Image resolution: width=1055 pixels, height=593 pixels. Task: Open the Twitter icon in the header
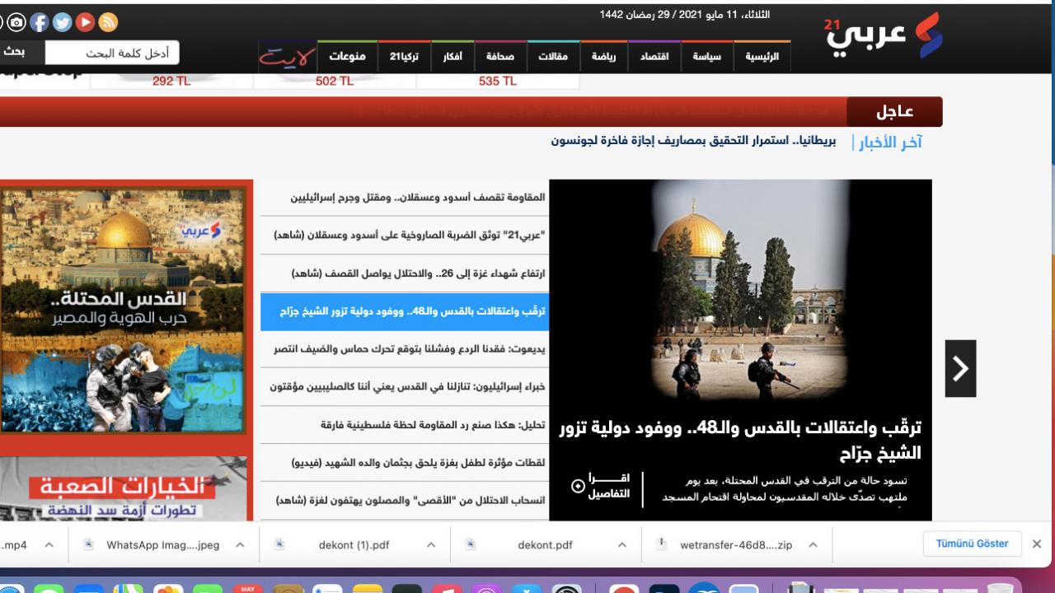point(61,21)
